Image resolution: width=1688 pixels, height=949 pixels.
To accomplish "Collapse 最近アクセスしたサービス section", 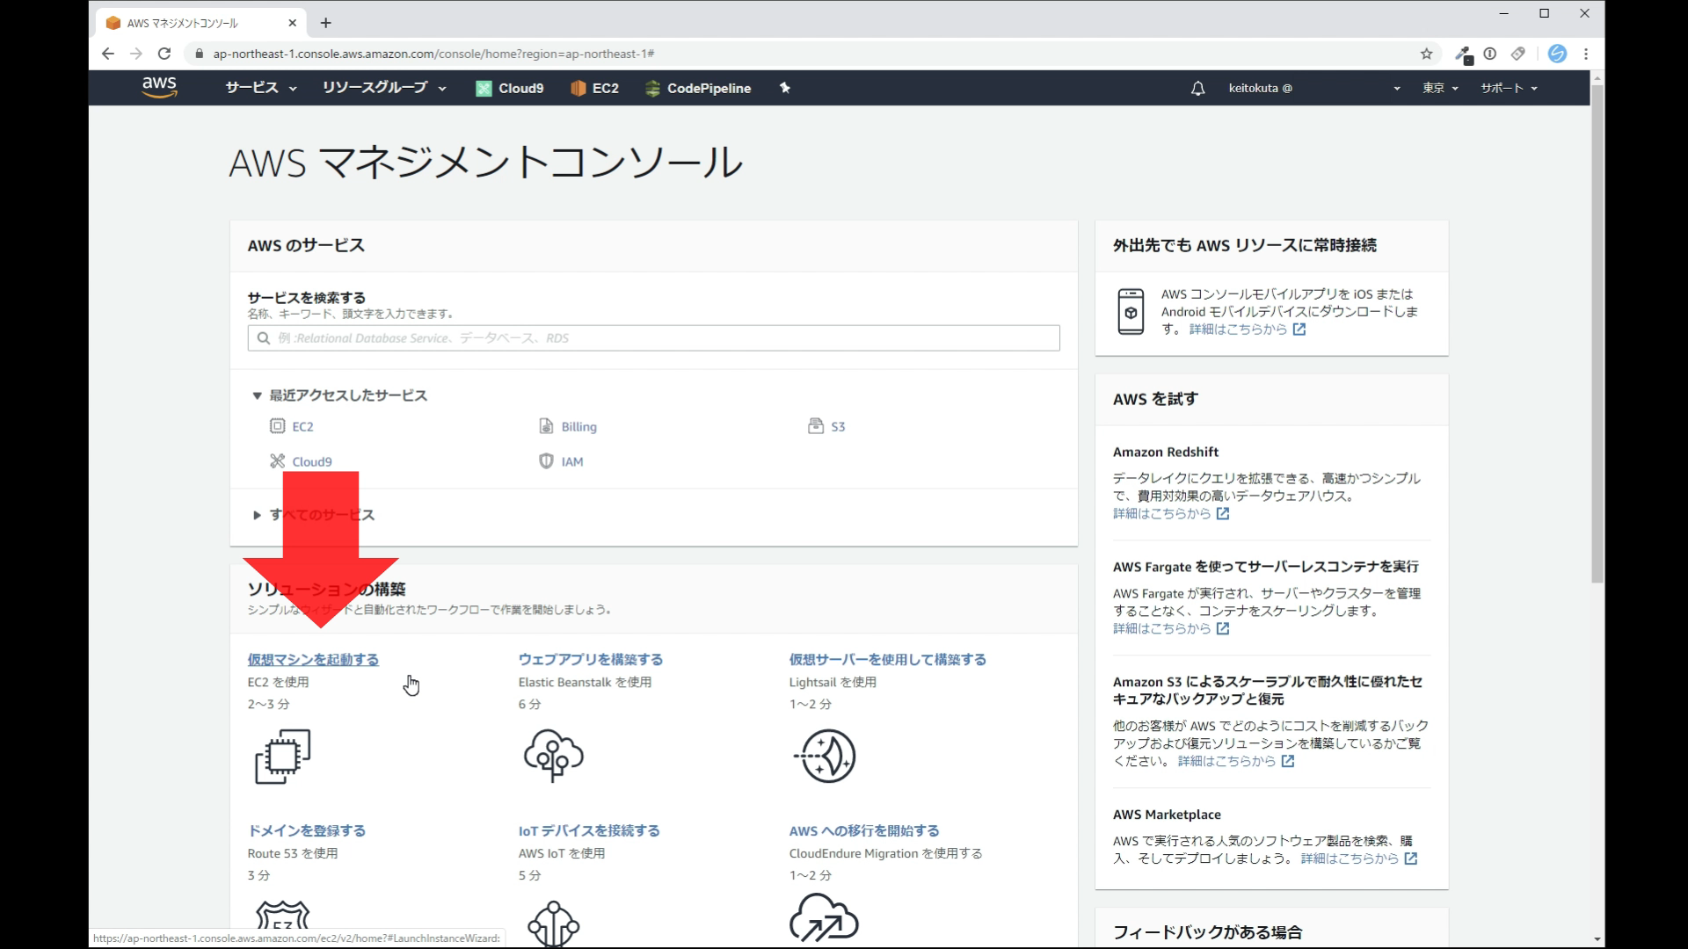I will click(339, 395).
